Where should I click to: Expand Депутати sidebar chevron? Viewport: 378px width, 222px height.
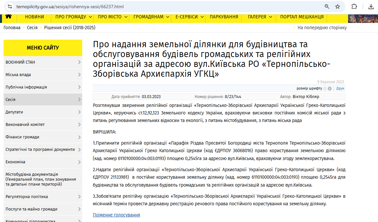click(79, 112)
